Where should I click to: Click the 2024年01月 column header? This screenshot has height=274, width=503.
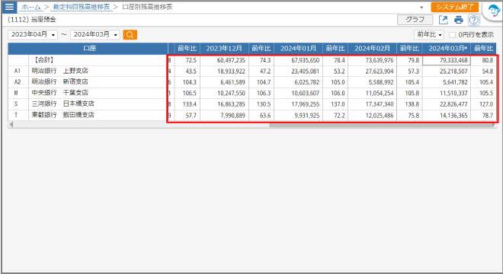(298, 49)
